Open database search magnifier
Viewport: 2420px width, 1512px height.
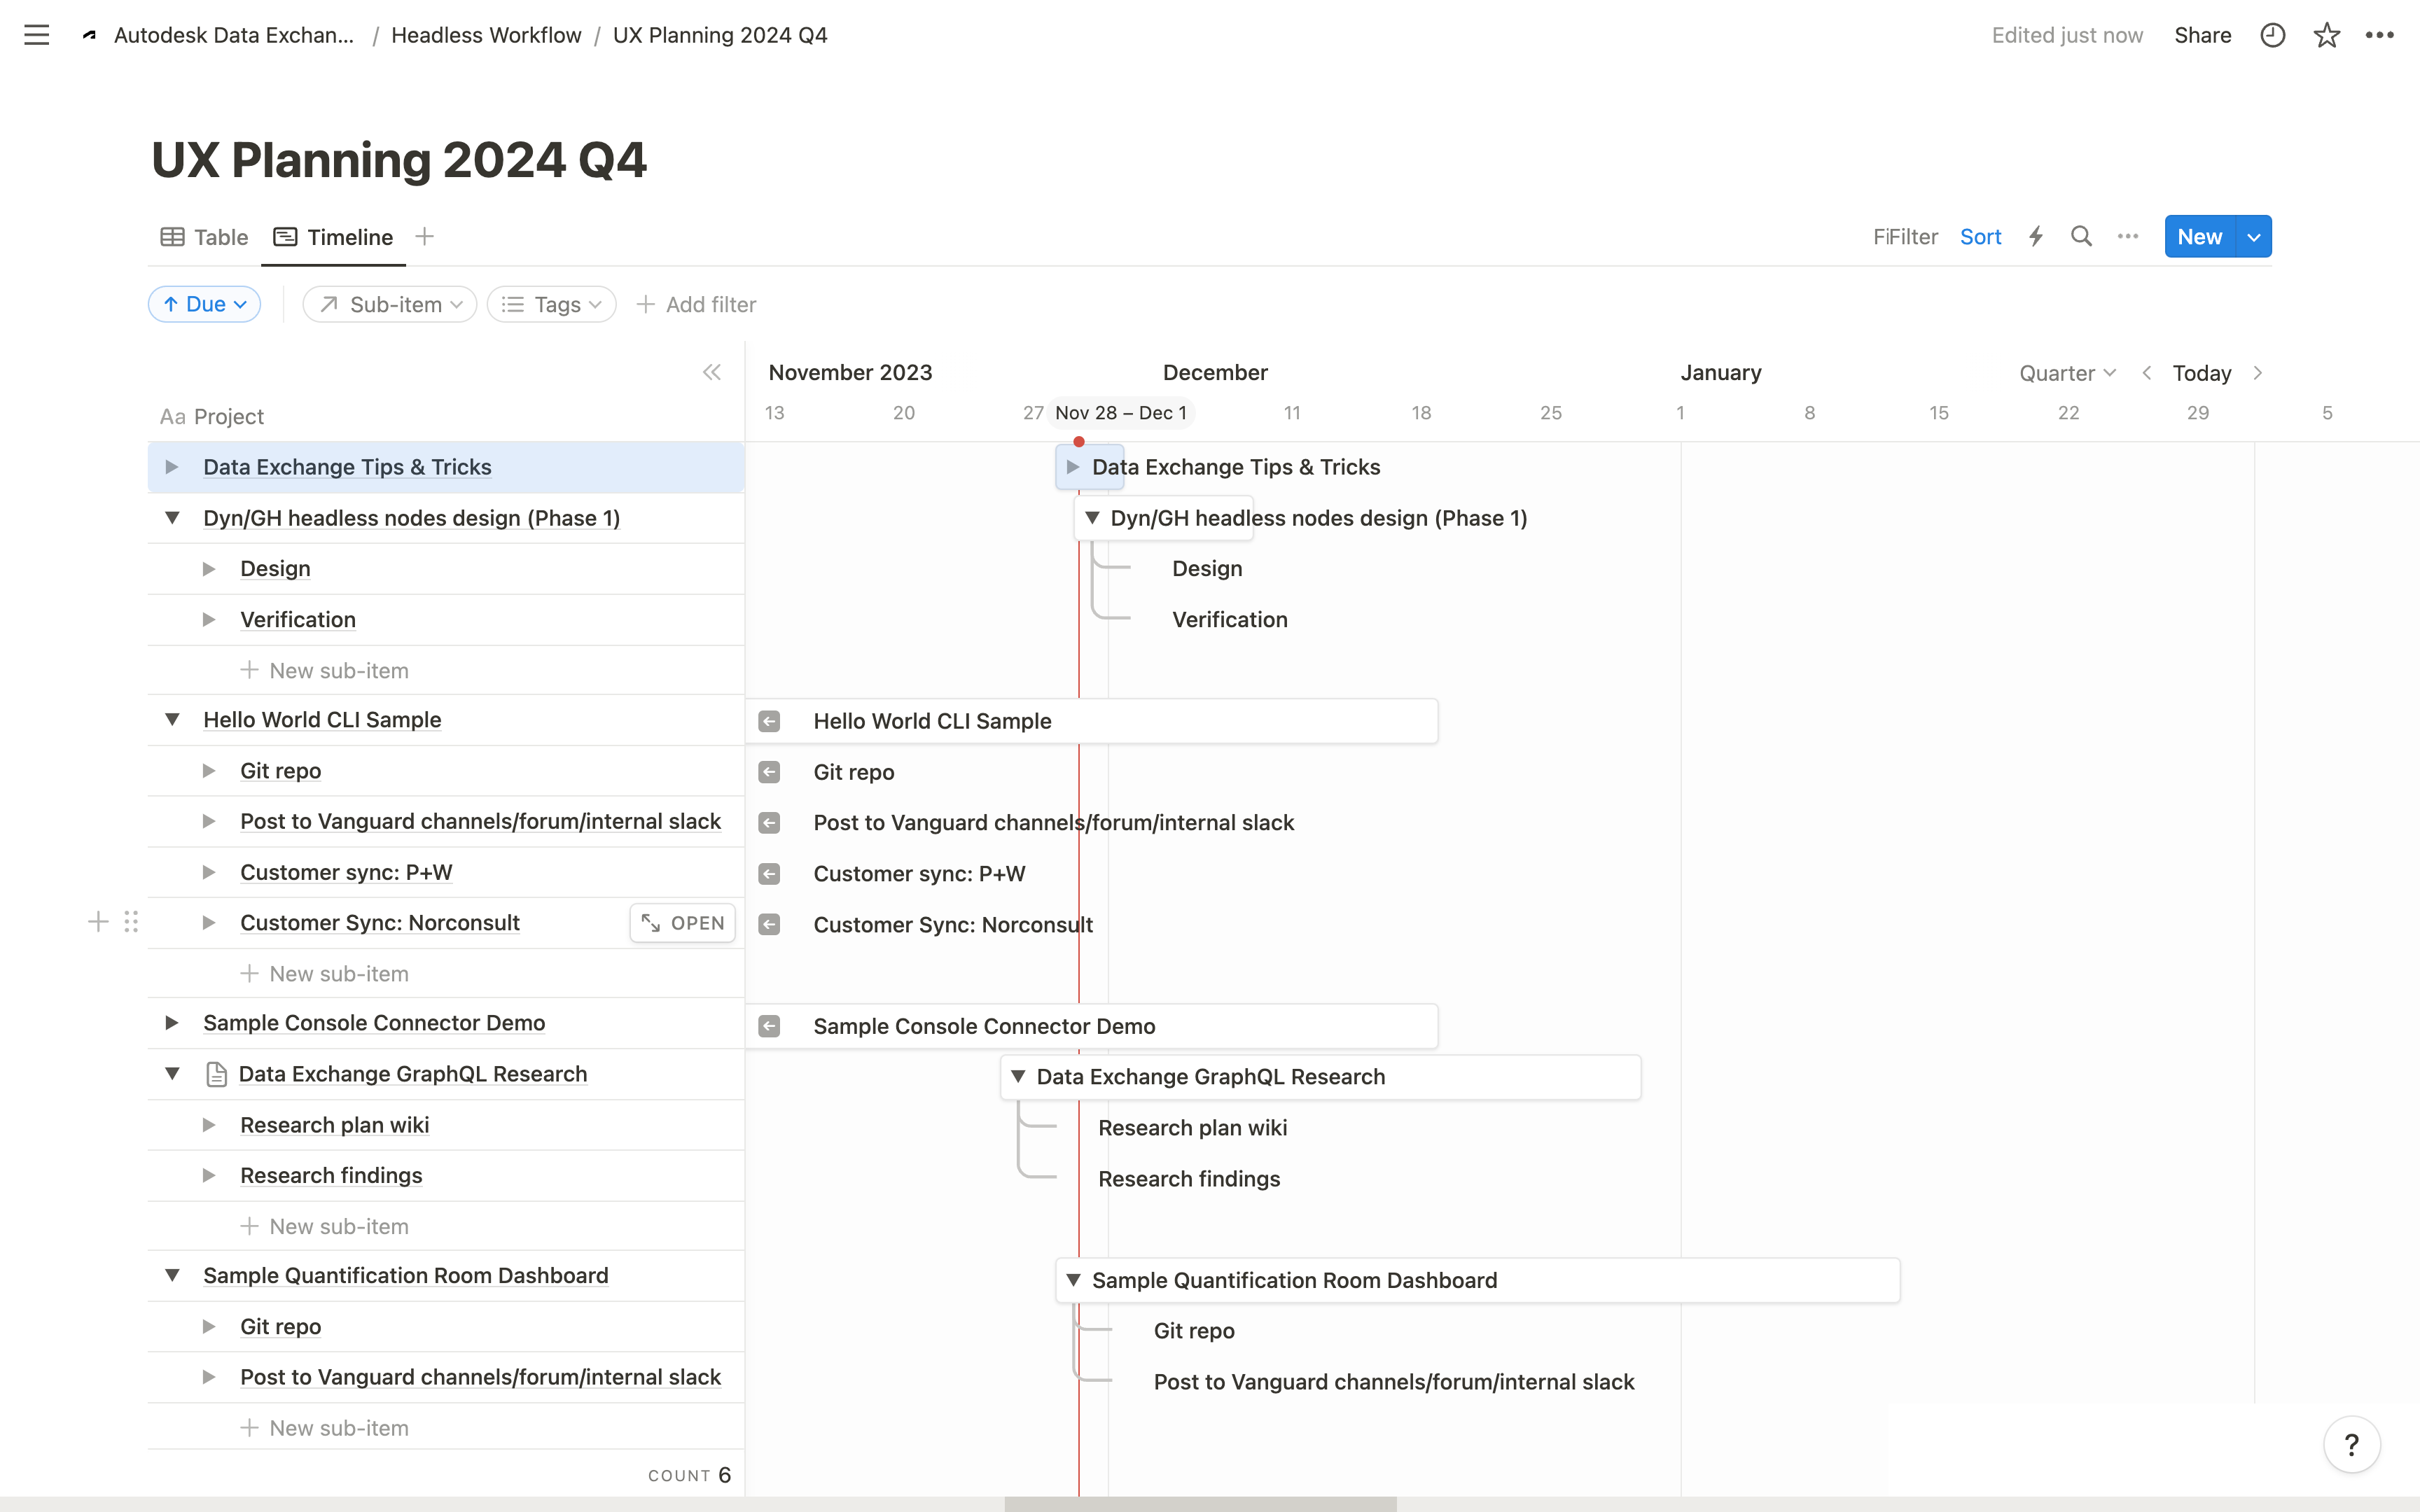[2081, 237]
